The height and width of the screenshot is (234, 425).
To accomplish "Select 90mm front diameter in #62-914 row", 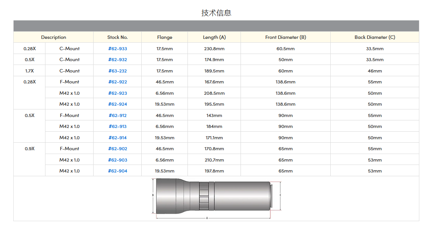I will [286, 138].
